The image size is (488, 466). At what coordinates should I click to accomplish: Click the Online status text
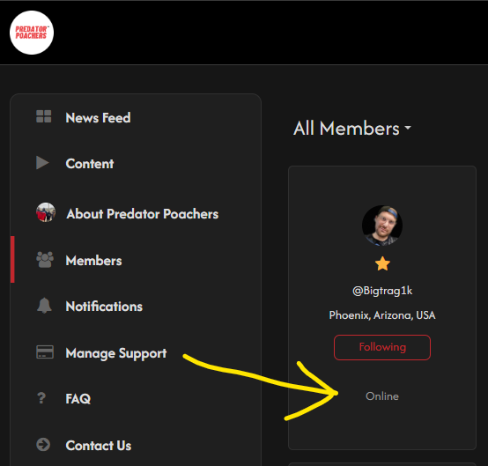(x=382, y=396)
